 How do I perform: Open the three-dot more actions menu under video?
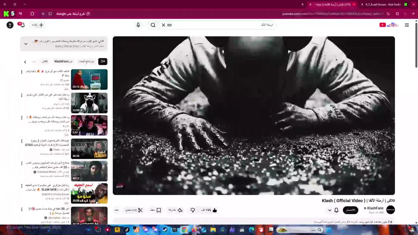[117, 210]
